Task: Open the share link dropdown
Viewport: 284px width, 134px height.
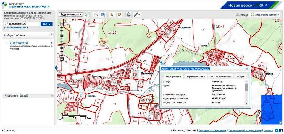Action: pos(137,15)
